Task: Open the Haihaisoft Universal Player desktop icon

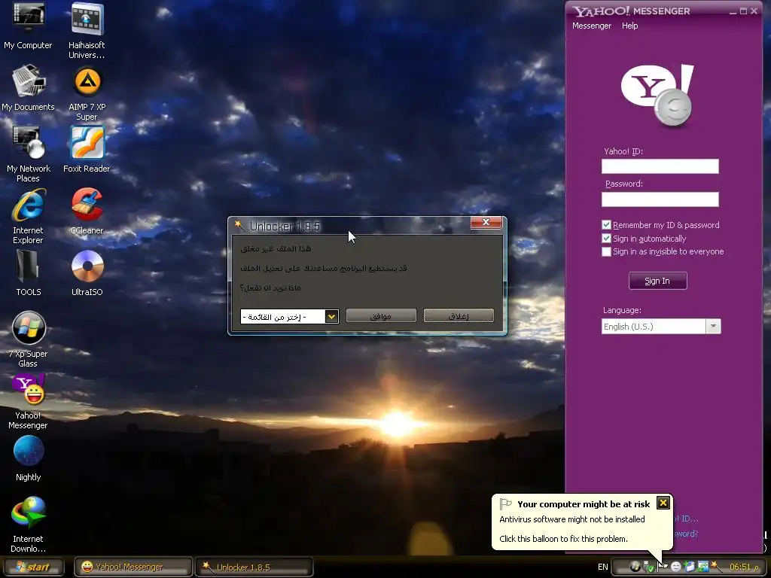Action: click(x=87, y=30)
